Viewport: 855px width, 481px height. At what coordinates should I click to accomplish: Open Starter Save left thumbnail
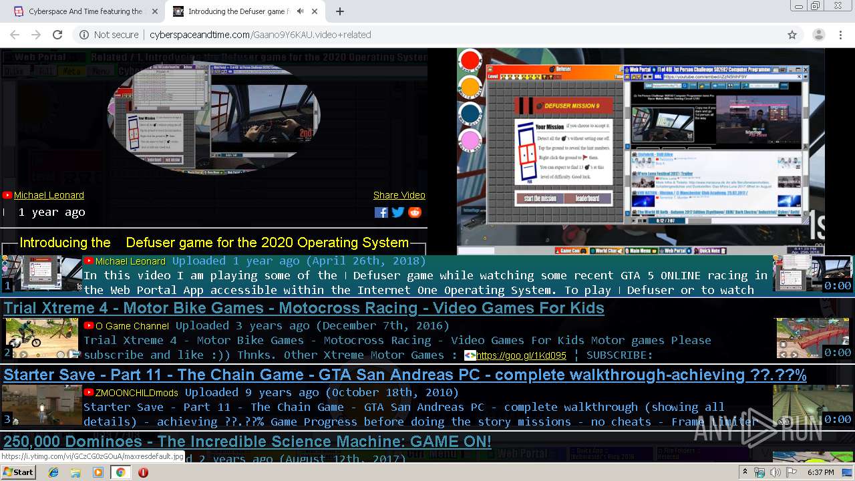point(41,405)
